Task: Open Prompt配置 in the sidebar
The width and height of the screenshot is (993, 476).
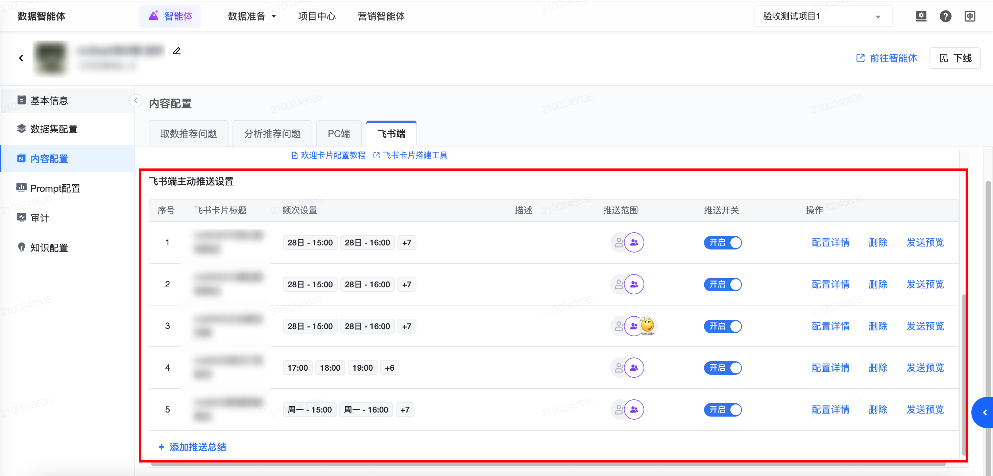Action: pos(55,188)
